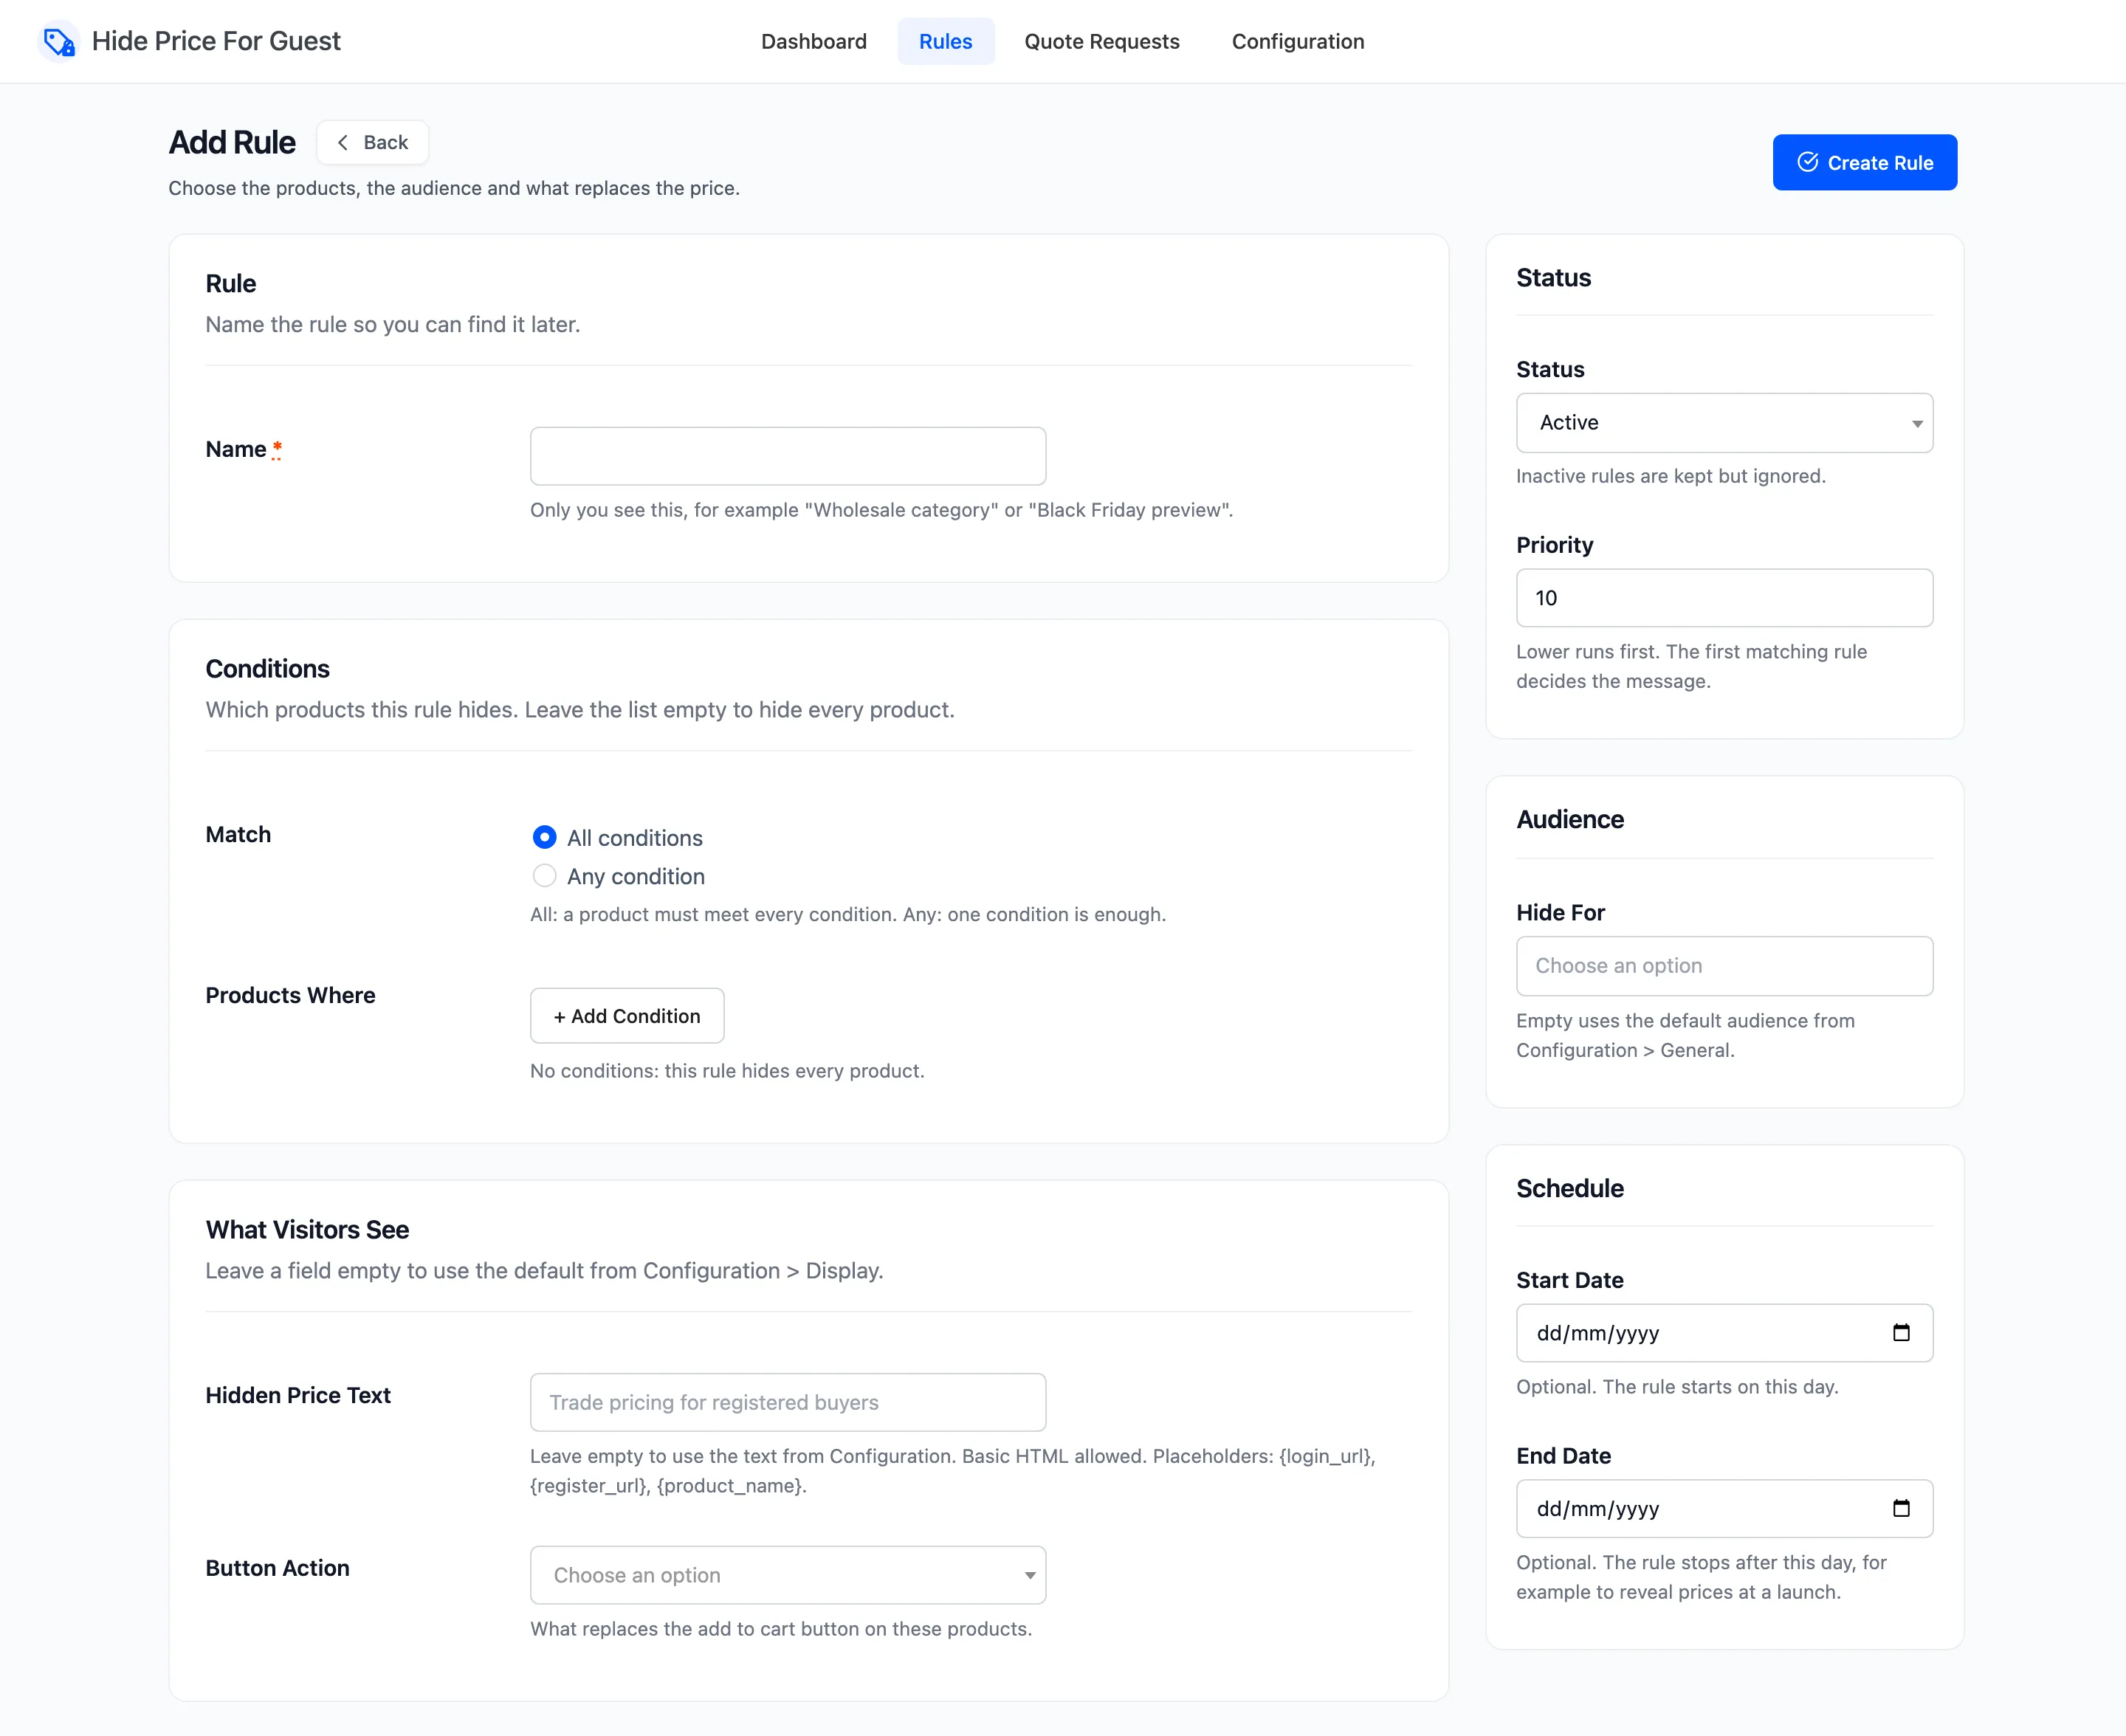
Task: Open the Quote Requests tab
Action: coord(1101,41)
